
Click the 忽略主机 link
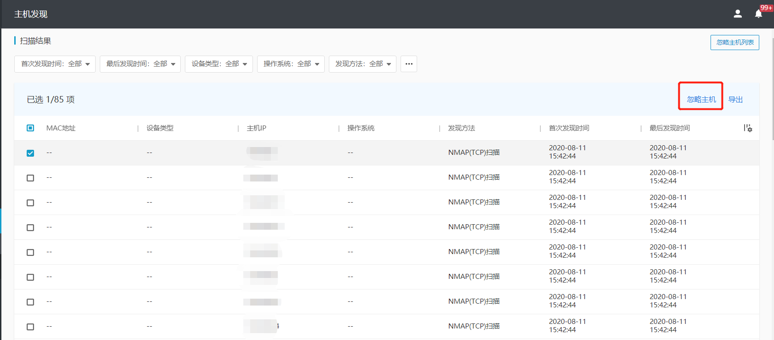(x=701, y=99)
